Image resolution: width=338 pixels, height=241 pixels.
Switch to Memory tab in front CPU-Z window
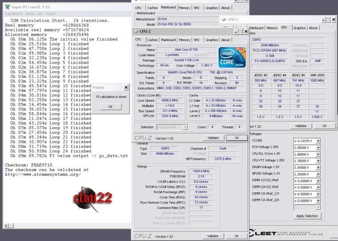point(184,40)
